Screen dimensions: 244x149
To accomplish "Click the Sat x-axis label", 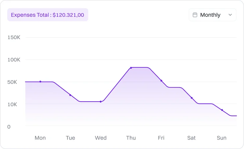I will 191,138.
